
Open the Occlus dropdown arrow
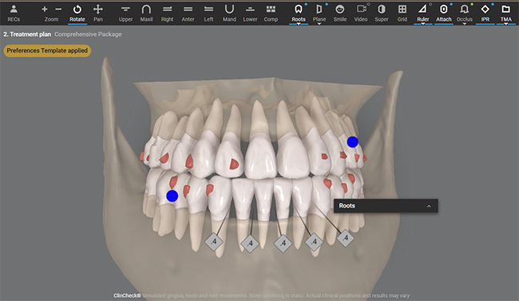click(465, 24)
